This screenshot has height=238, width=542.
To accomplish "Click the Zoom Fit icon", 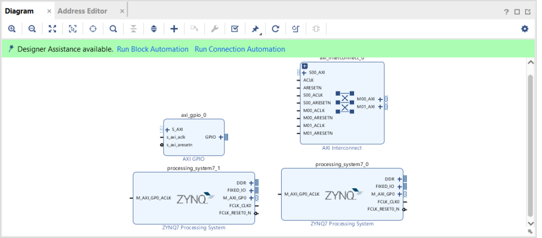I will 52,29.
